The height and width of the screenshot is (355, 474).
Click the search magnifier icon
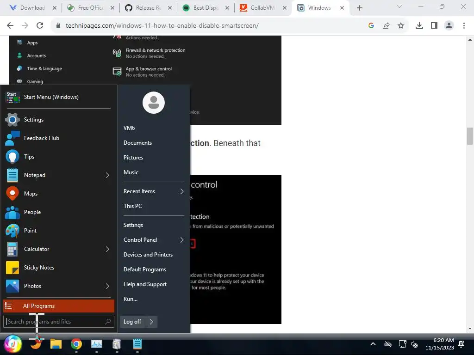click(108, 322)
